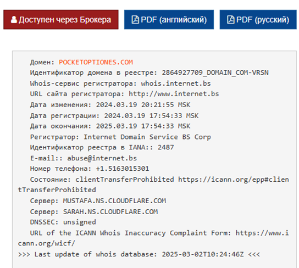Click the 'Last update of whois database' line
This screenshot has width=299, height=268.
click(x=139, y=254)
